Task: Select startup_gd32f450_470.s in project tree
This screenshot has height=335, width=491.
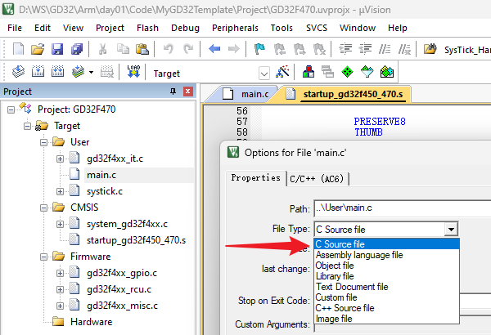Action: (136, 240)
